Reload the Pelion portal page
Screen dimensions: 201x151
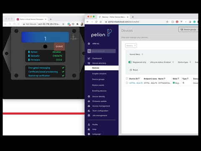(96, 22)
